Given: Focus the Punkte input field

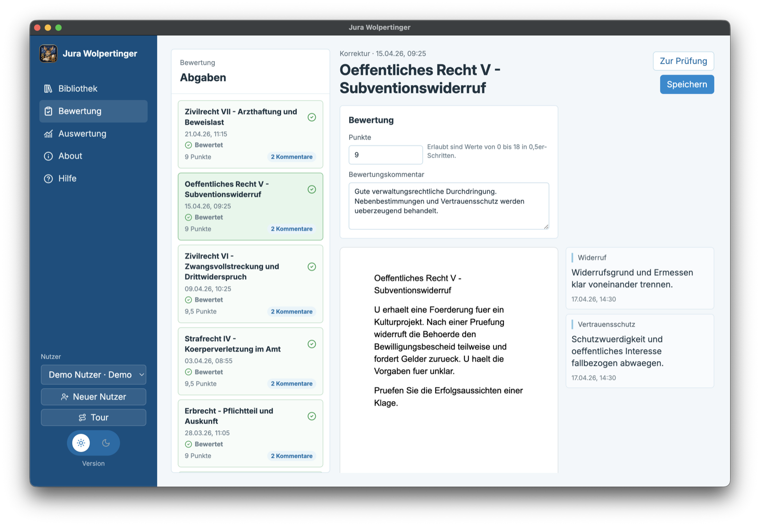Looking at the screenshot, I should click(x=386, y=155).
